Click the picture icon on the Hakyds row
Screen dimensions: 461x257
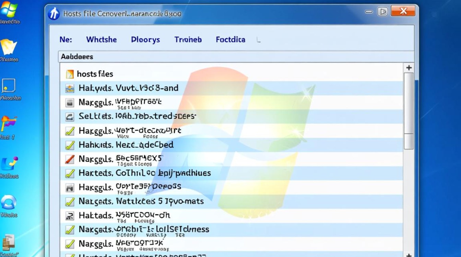point(70,88)
